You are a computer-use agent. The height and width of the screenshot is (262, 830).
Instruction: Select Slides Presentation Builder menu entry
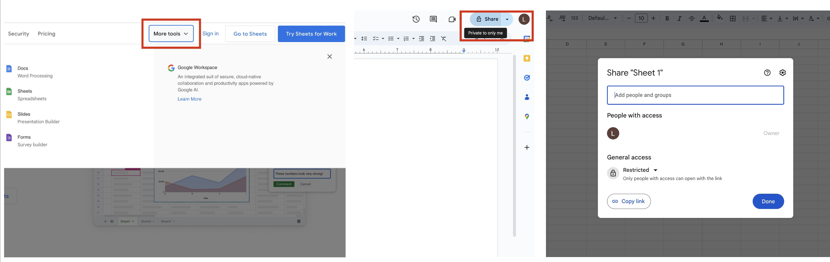33,118
